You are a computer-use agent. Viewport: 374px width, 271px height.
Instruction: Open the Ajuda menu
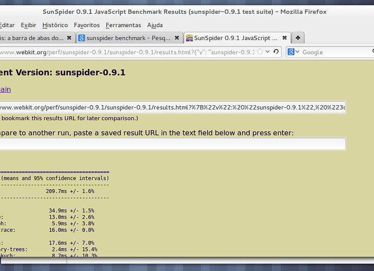click(x=155, y=25)
